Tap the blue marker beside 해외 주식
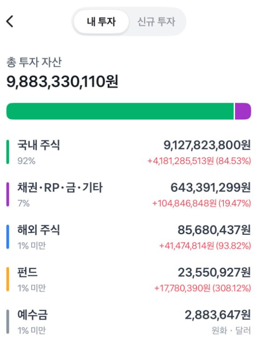 [8, 237]
